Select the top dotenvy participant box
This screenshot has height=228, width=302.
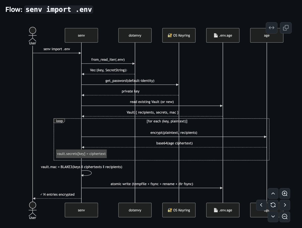[x=135, y=35]
